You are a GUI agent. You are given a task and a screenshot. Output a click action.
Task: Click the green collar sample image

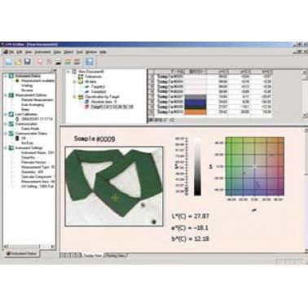(x=114, y=186)
